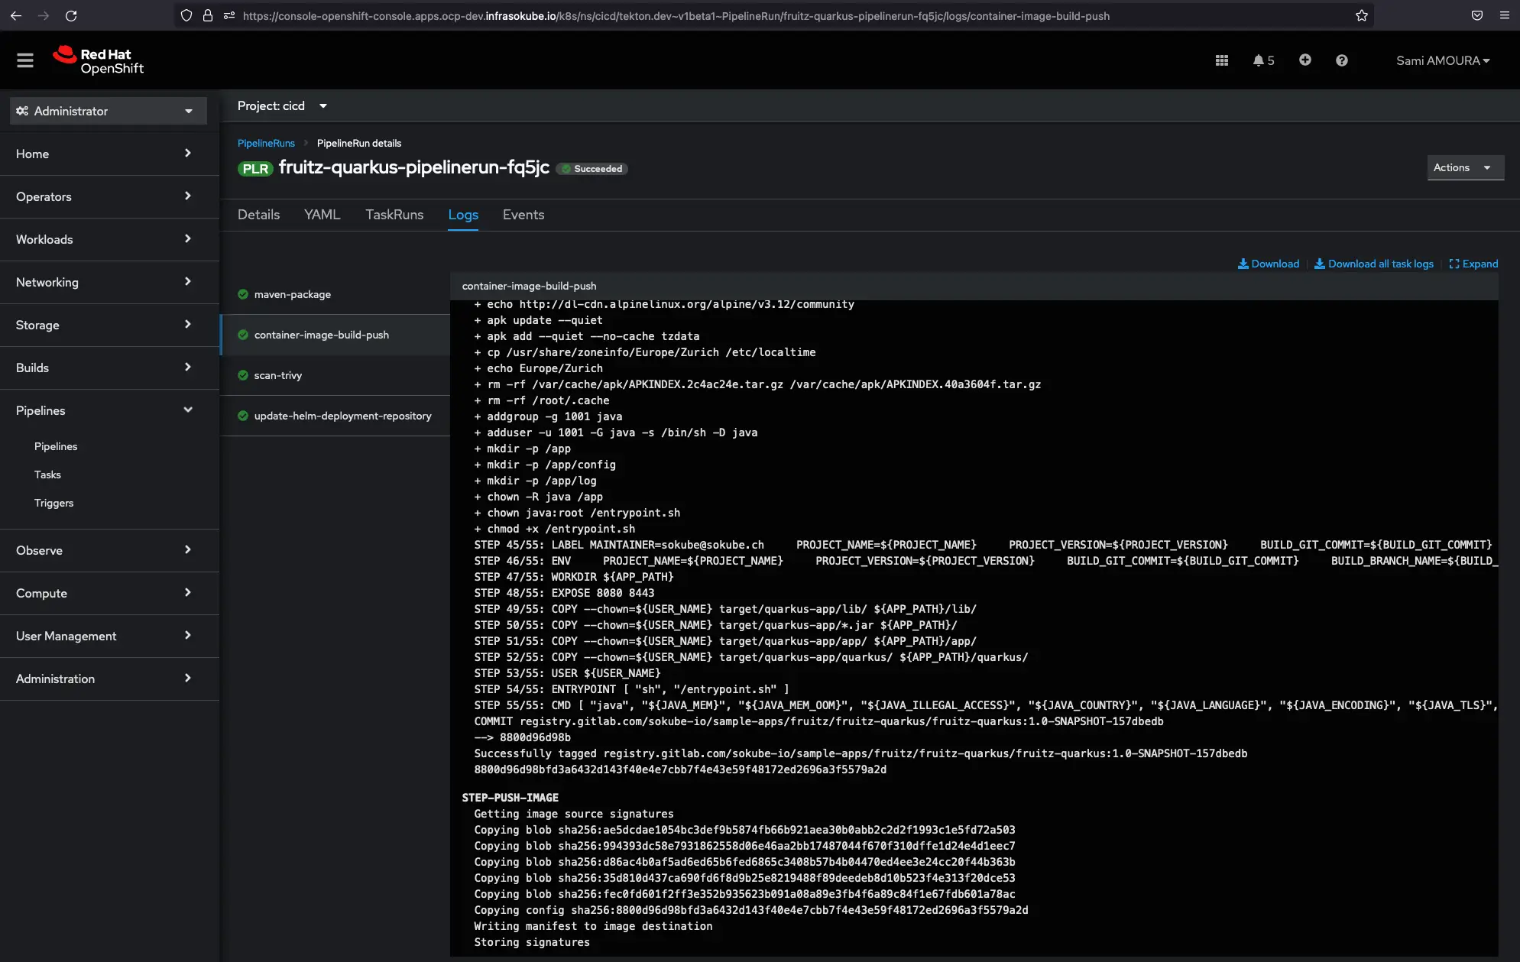The height and width of the screenshot is (962, 1520).
Task: Open the Red Hat OpenShift logo home
Action: click(x=98, y=60)
